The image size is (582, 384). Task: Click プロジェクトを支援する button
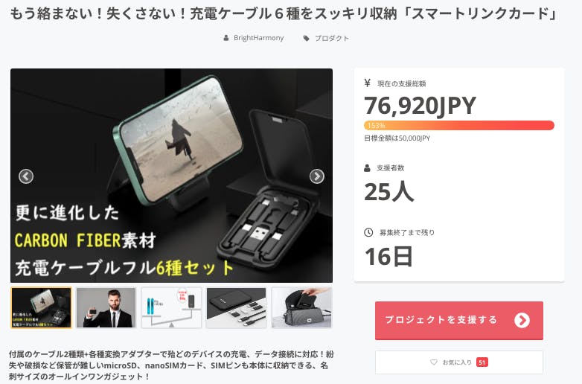pos(459,321)
